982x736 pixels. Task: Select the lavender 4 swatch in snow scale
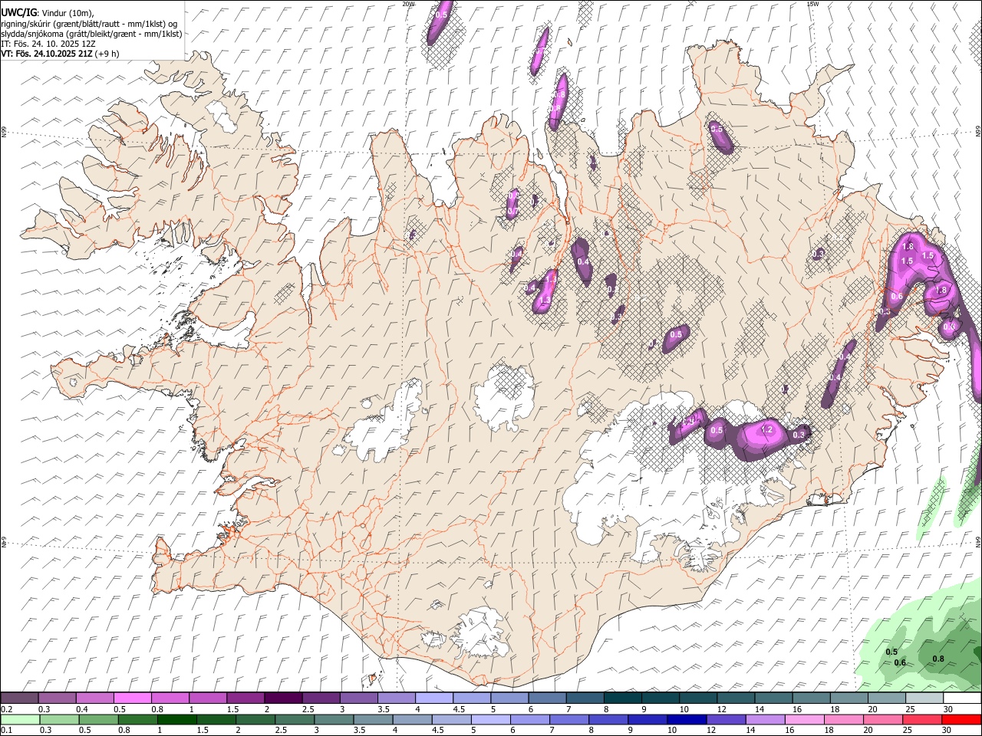click(434, 698)
